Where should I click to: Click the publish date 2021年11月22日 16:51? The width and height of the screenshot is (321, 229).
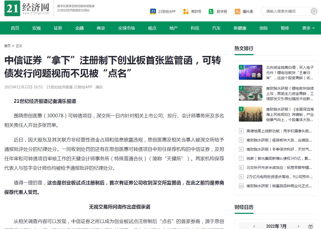(24, 87)
